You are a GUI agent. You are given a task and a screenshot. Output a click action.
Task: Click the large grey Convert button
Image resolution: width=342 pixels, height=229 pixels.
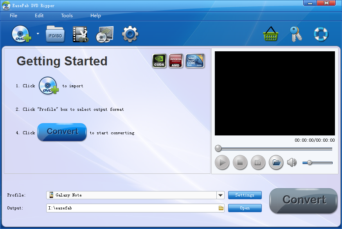(303, 201)
